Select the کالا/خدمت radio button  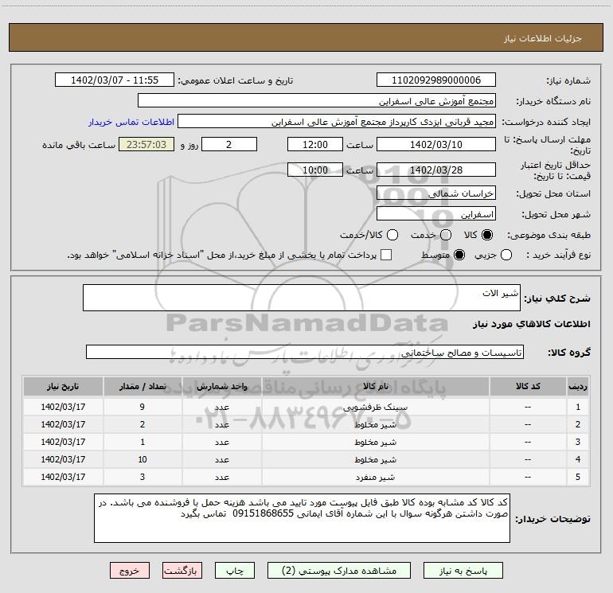[x=392, y=235]
